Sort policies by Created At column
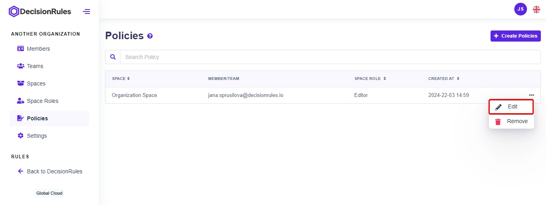The width and height of the screenshot is (546, 205). pos(444,79)
